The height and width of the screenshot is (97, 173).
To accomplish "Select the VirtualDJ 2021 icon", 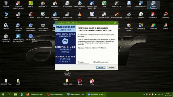I will point(153,15).
